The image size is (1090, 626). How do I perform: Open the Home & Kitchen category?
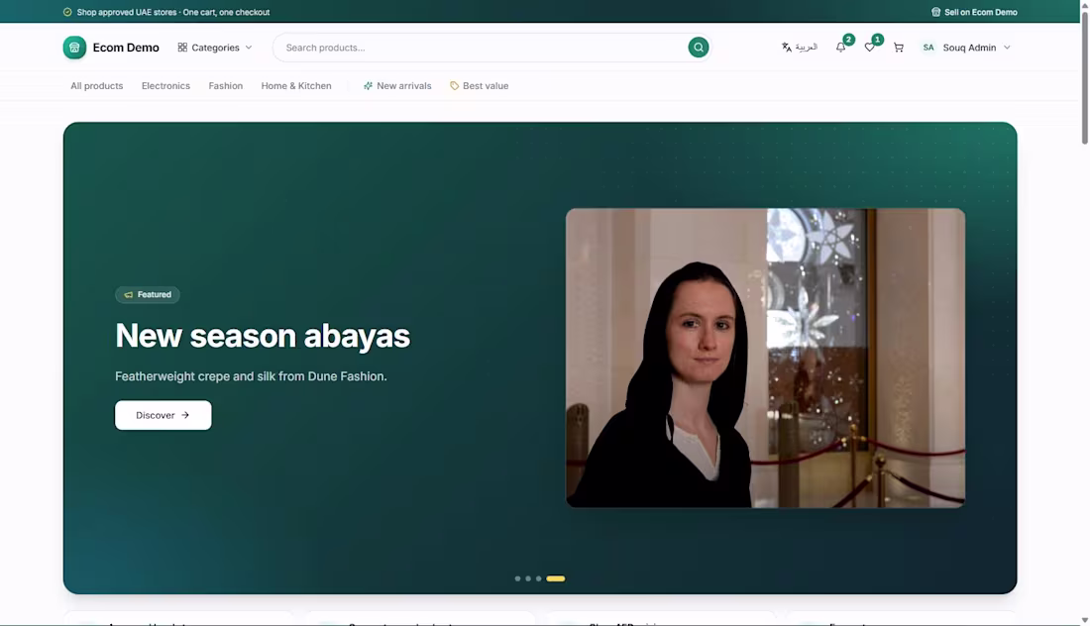pyautogui.click(x=296, y=86)
